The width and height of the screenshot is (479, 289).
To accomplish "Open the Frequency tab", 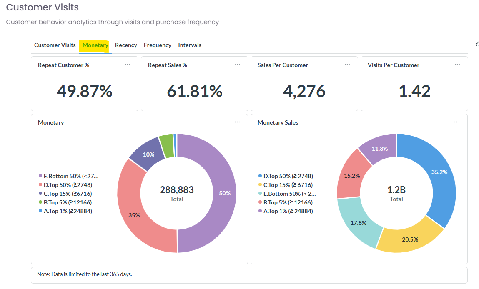I will pyautogui.click(x=157, y=45).
